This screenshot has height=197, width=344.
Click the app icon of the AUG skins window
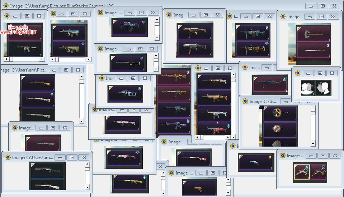pyautogui.click(x=53, y=14)
